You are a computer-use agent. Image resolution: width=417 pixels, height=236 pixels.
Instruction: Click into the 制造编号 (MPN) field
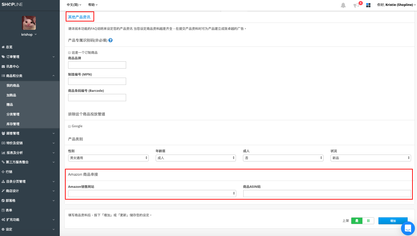[97, 81]
